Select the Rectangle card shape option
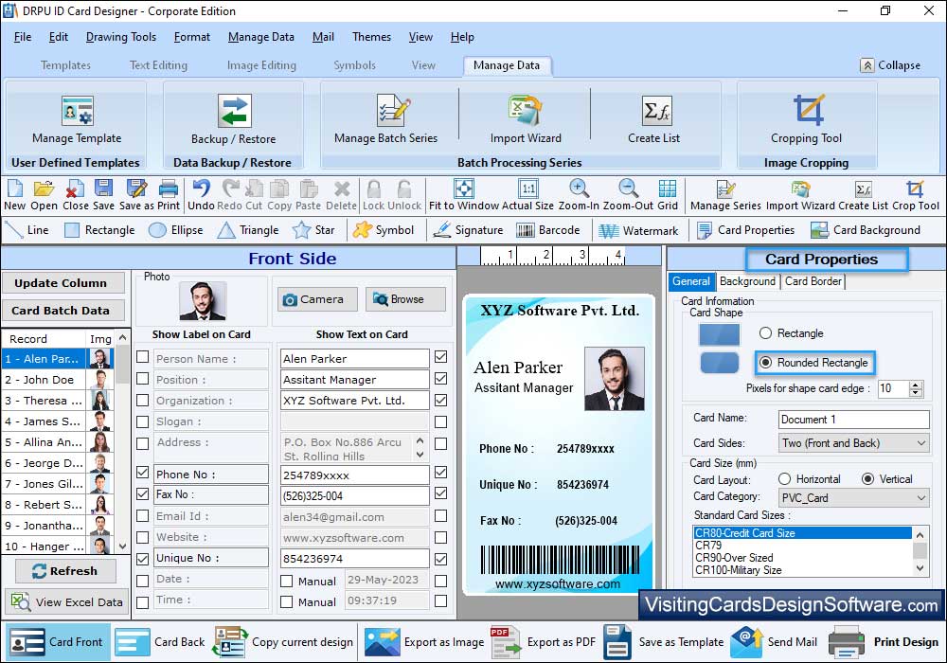This screenshot has height=663, width=947. pyautogui.click(x=766, y=333)
